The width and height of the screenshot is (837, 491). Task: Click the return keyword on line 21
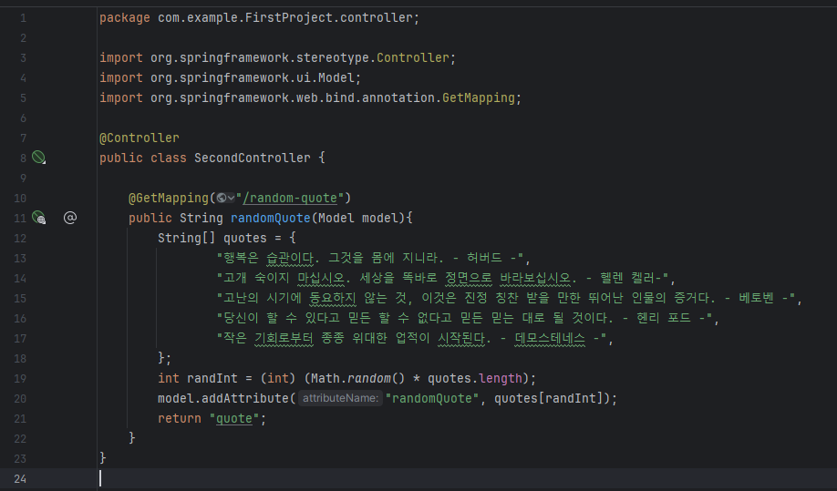point(180,418)
